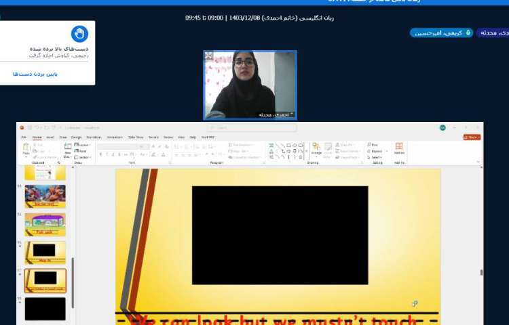Switch to the Transitions tab
The width and height of the screenshot is (509, 325).
coord(94,137)
